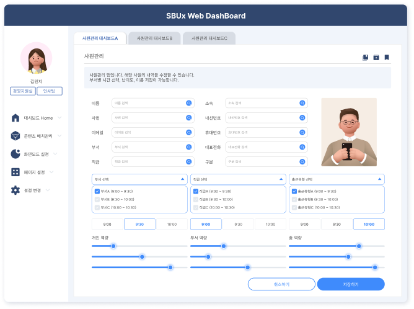Click the employee photo thumbnail

(349, 132)
